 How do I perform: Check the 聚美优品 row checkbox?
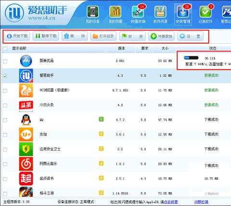(5, 61)
